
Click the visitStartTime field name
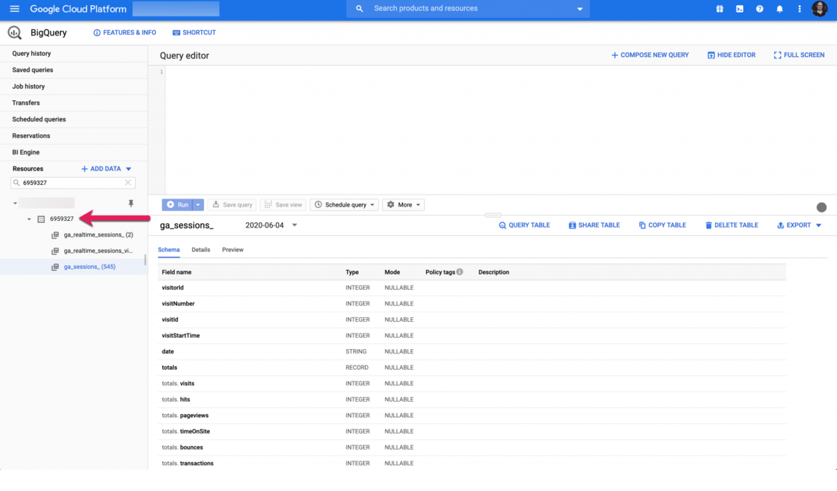181,336
